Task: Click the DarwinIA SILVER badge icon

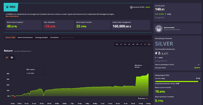Action: (131, 7)
